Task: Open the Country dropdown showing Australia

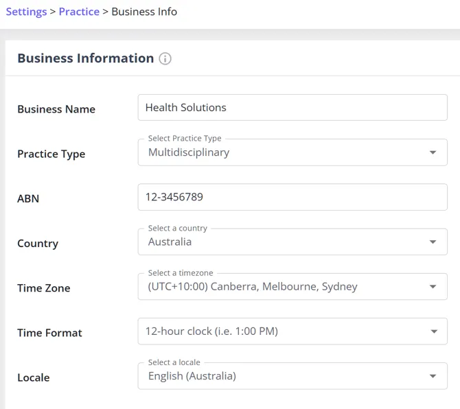Action: point(292,242)
